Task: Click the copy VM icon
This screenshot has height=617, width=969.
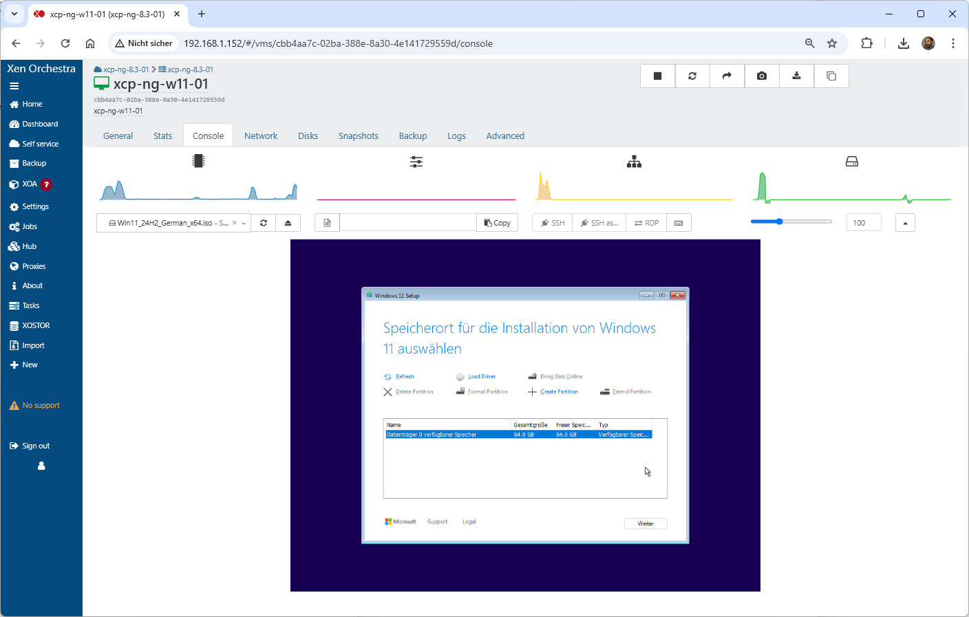Action: (831, 76)
